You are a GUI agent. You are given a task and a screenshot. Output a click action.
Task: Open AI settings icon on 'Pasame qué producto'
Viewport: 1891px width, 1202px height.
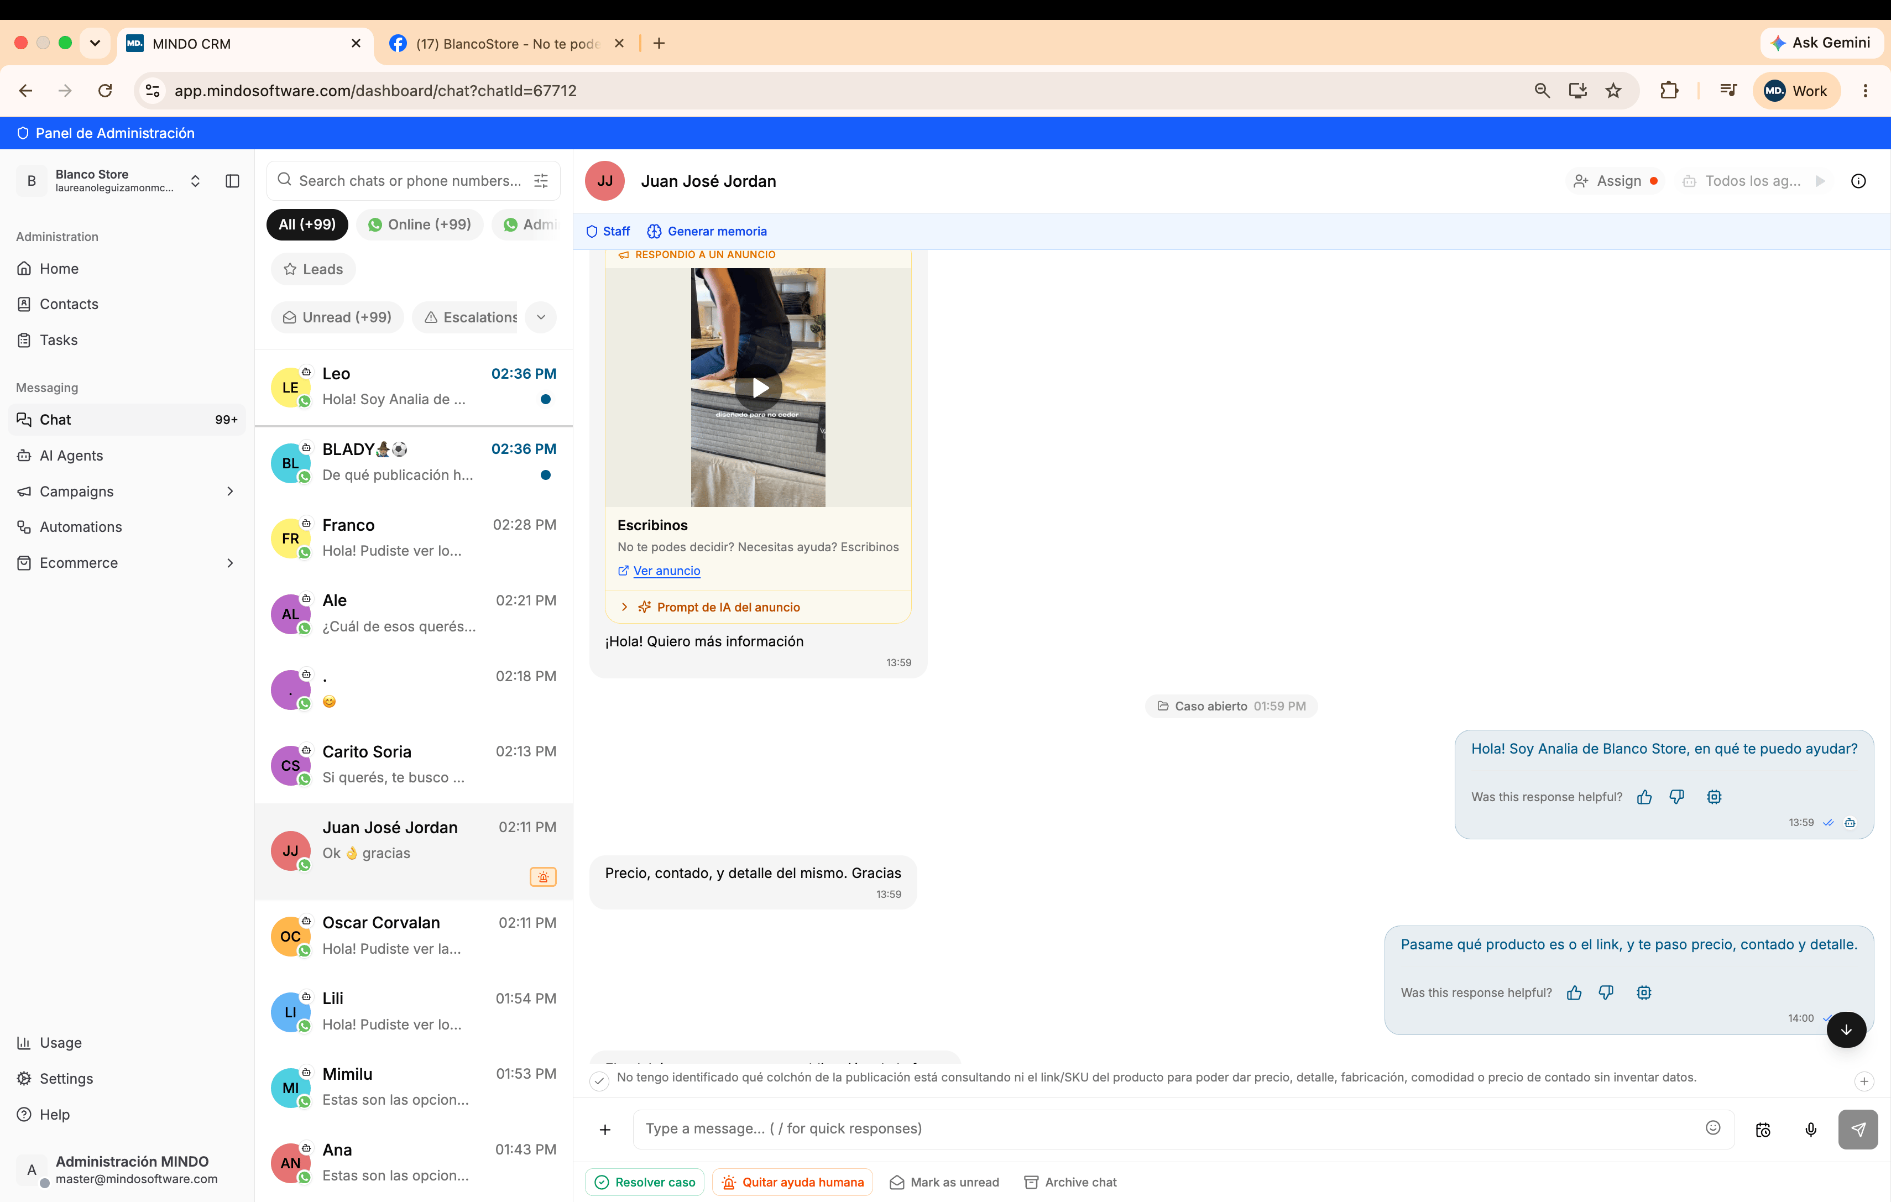(x=1644, y=993)
